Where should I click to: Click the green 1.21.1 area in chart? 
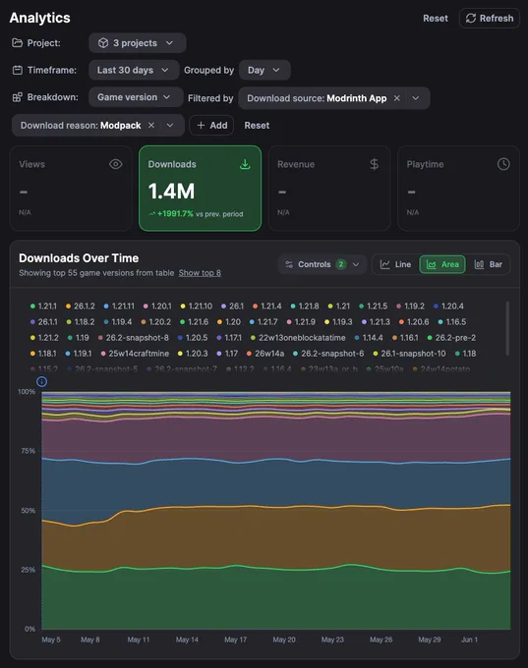pos(276,600)
